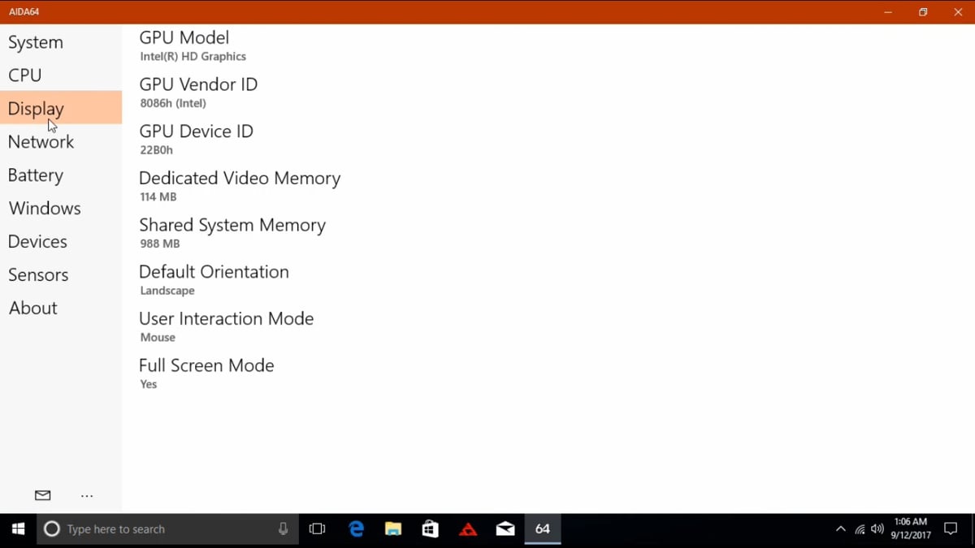
Task: Click the GPU Device ID heading
Action: pyautogui.click(x=196, y=132)
